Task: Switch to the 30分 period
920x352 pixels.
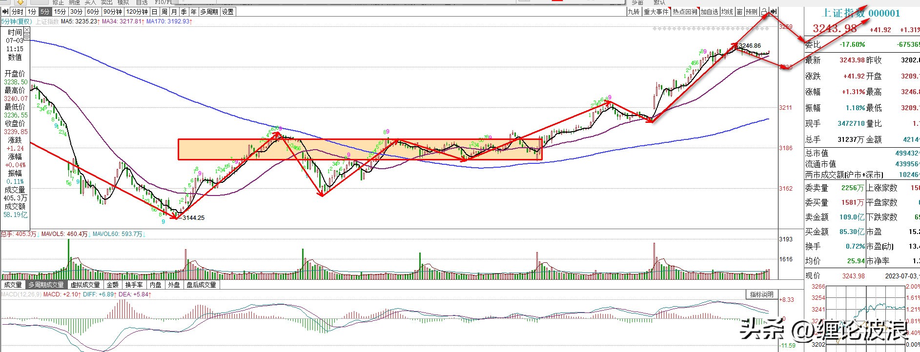Action: (x=76, y=12)
